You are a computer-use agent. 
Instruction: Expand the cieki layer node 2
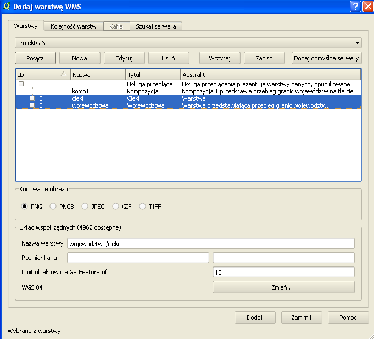pyautogui.click(x=32, y=98)
